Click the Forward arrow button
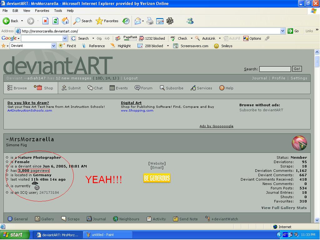 [31, 21]
